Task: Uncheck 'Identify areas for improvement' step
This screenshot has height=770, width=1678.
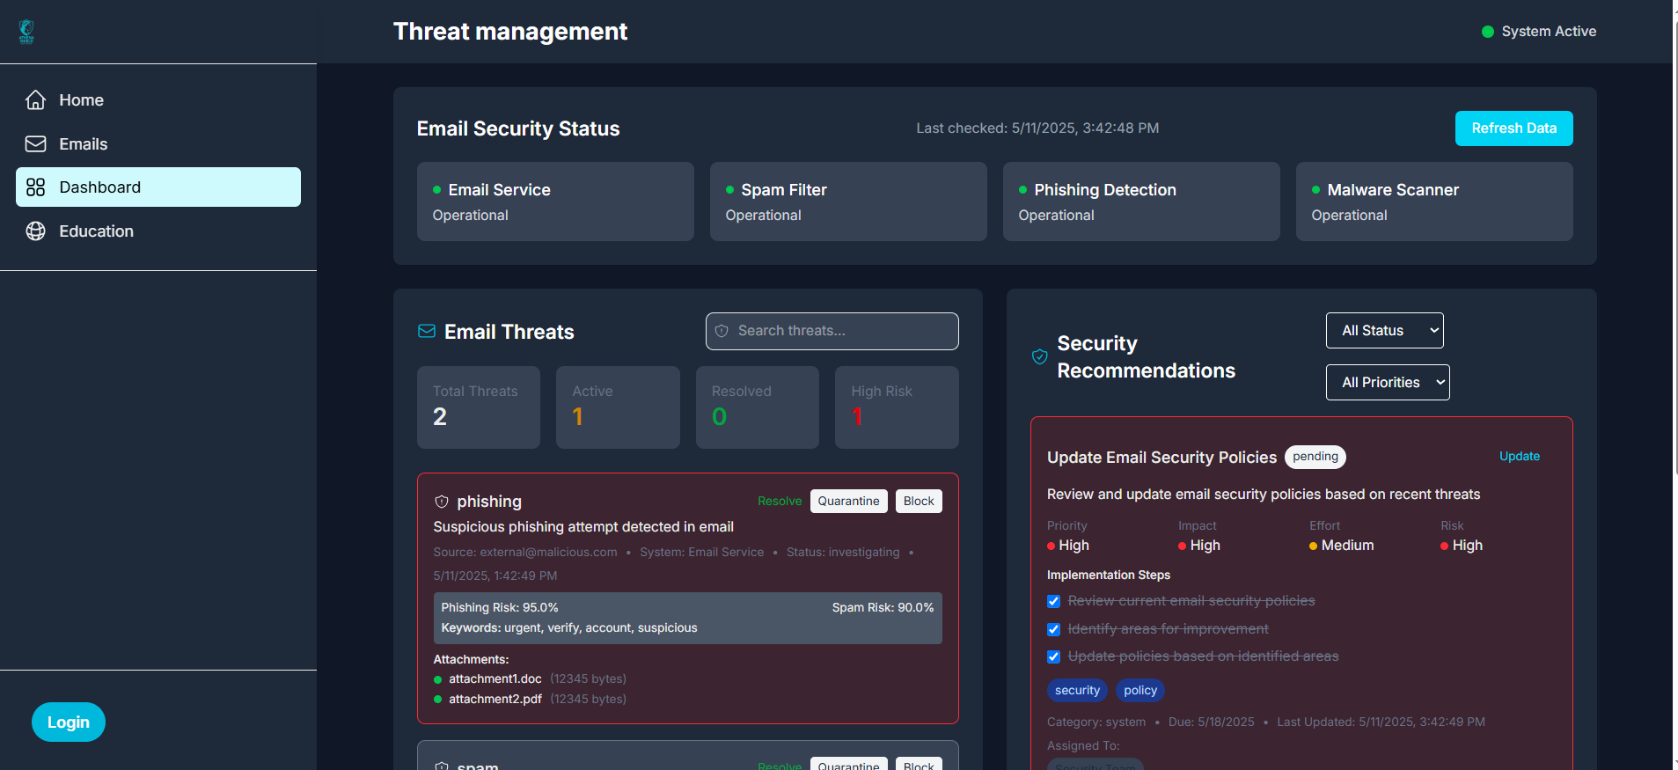Action: (x=1053, y=629)
